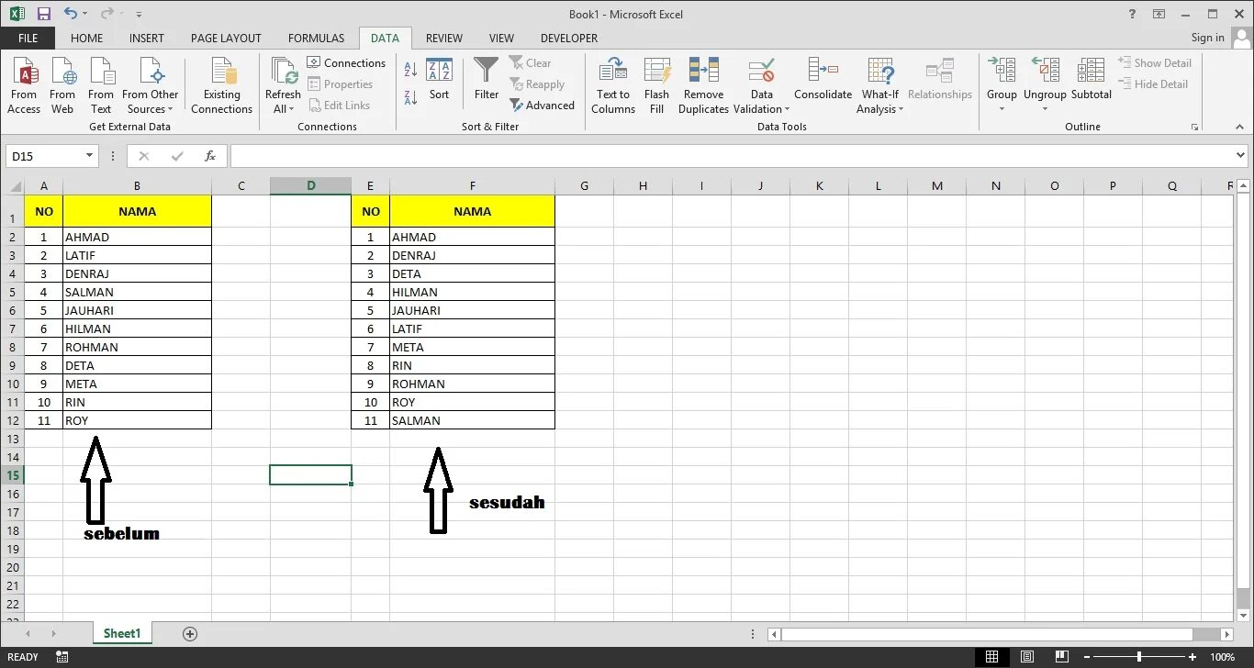The height and width of the screenshot is (668, 1254).
Task: Sort A to Z ascending
Action: click(x=410, y=70)
